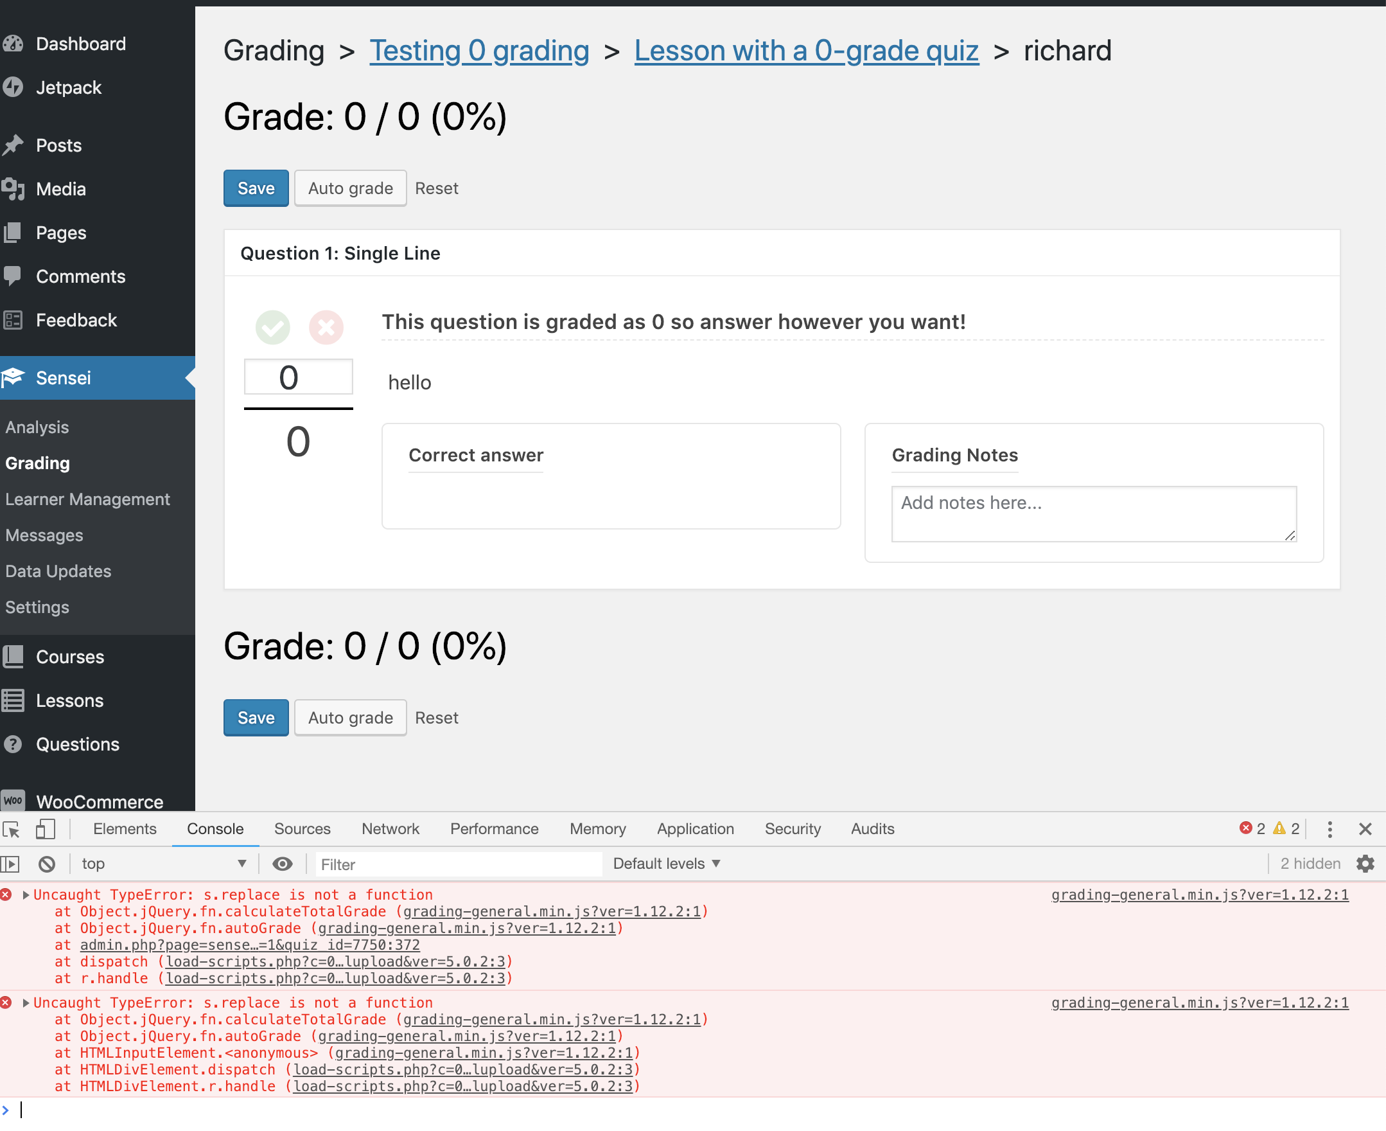Open the Jetpack admin section
Image resolution: width=1386 pixels, height=1131 pixels.
click(14, 87)
